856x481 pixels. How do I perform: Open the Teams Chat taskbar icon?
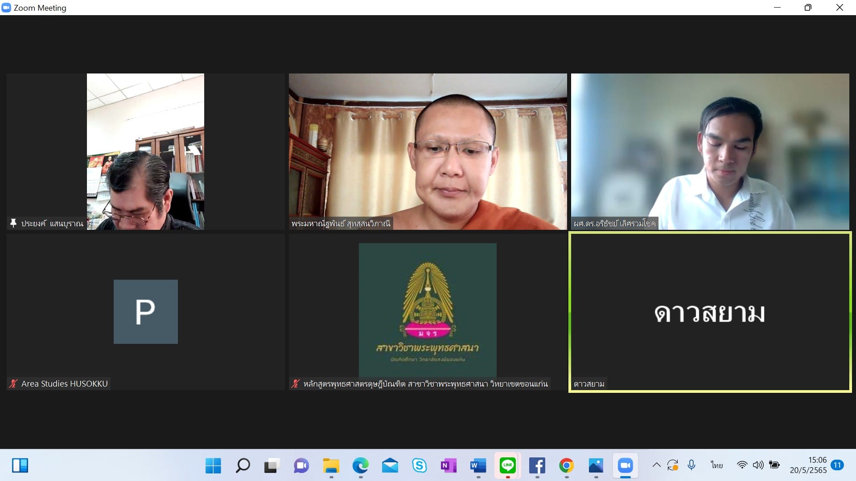tap(301, 466)
